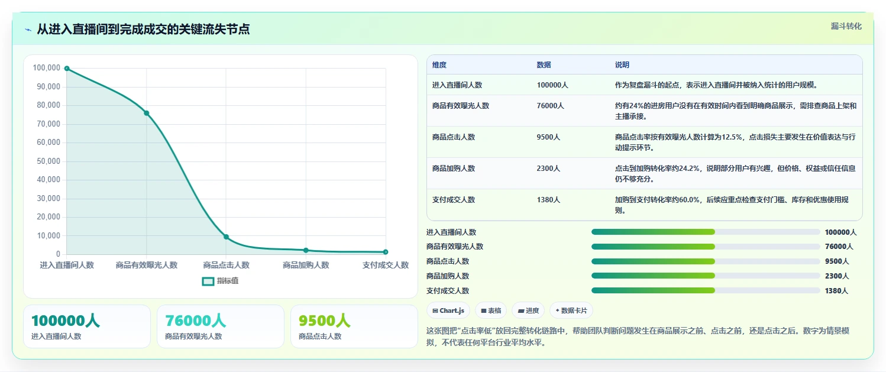Click the 漏斗转化 tag in the header
This screenshot has width=886, height=372.
click(846, 26)
